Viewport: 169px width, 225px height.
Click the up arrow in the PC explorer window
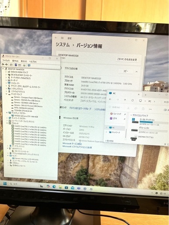click(125, 100)
